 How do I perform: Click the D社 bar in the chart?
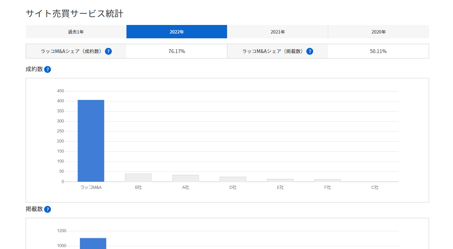tap(233, 179)
